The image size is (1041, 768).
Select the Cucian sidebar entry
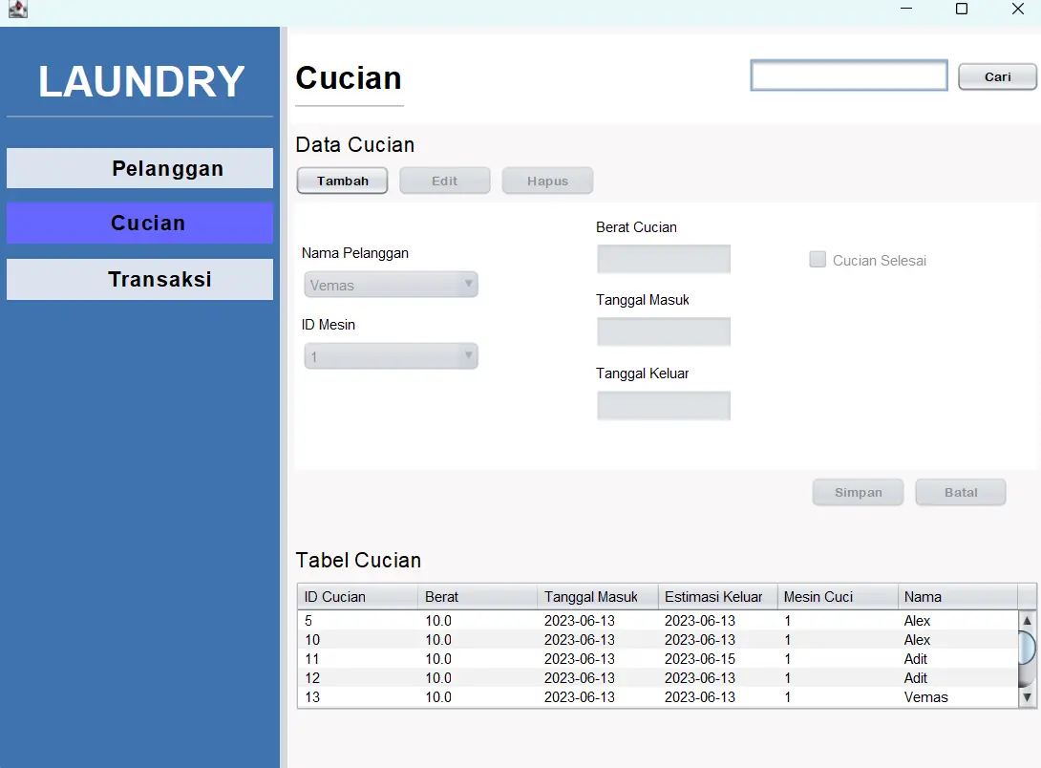(x=139, y=223)
